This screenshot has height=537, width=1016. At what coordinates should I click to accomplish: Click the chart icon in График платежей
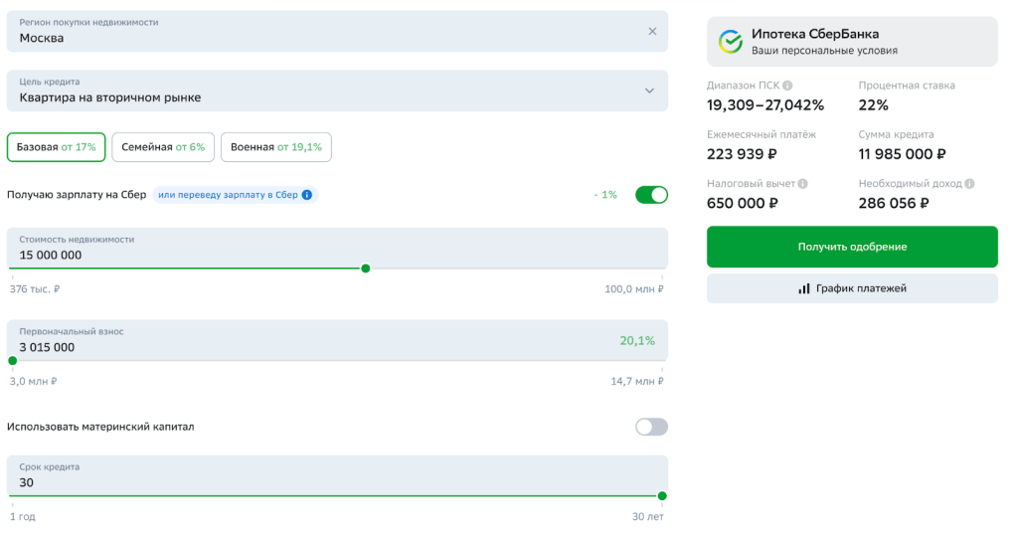coord(804,289)
